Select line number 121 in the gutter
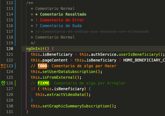 point(10,54)
